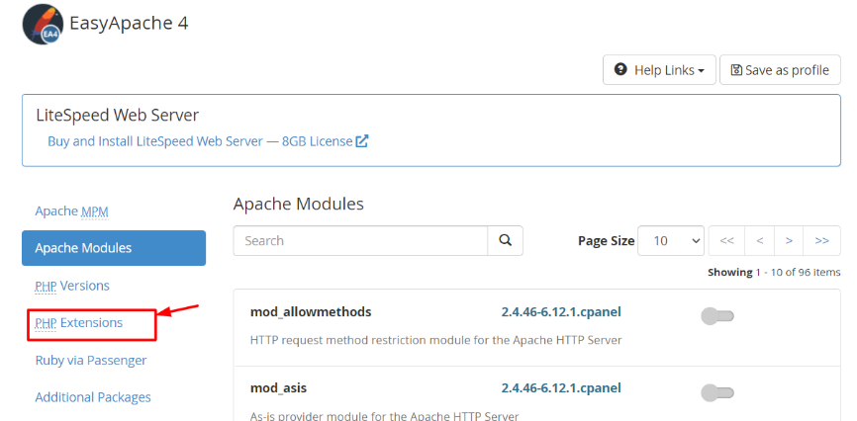Toggle the mod_asis switch
This screenshot has height=421, width=857.
click(x=717, y=392)
